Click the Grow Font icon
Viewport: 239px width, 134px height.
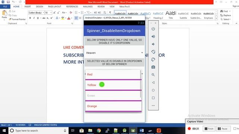[54, 13]
